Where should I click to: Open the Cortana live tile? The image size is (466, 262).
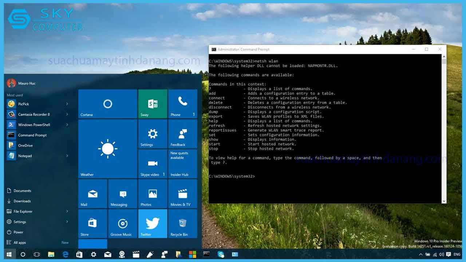point(107,104)
